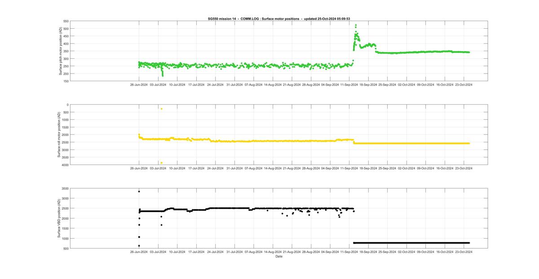The width and height of the screenshot is (539, 279).
Task: Click the "550" tick on the pitch plot
Action: (66, 21)
